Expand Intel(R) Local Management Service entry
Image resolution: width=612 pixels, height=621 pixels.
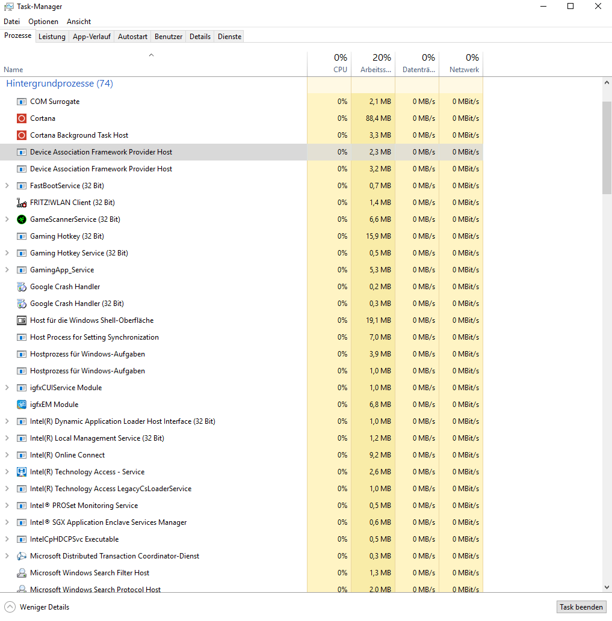[7, 438]
